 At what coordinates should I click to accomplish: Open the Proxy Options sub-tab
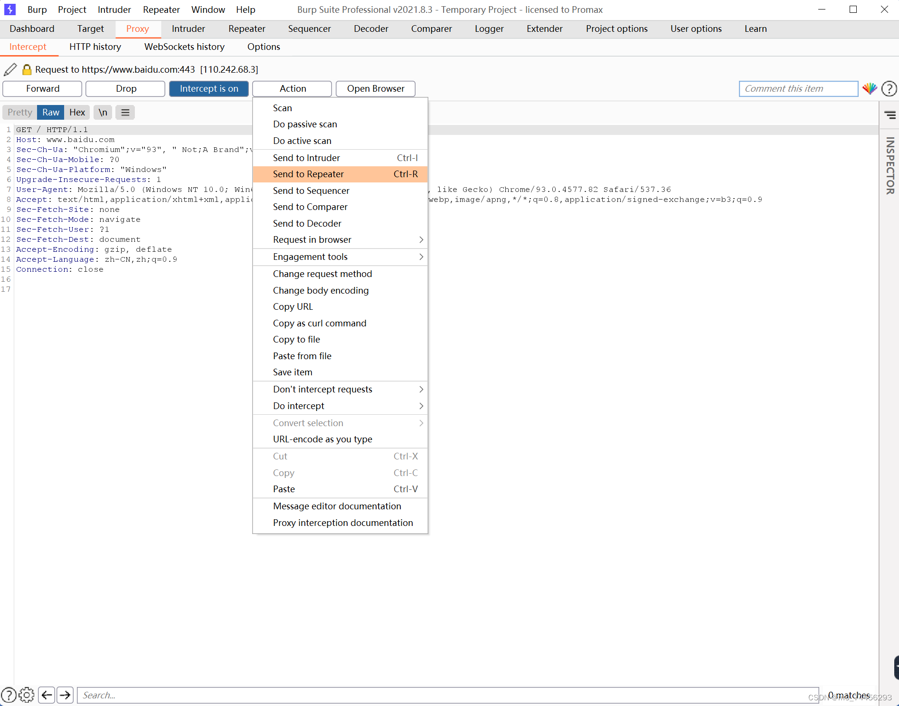tap(264, 47)
